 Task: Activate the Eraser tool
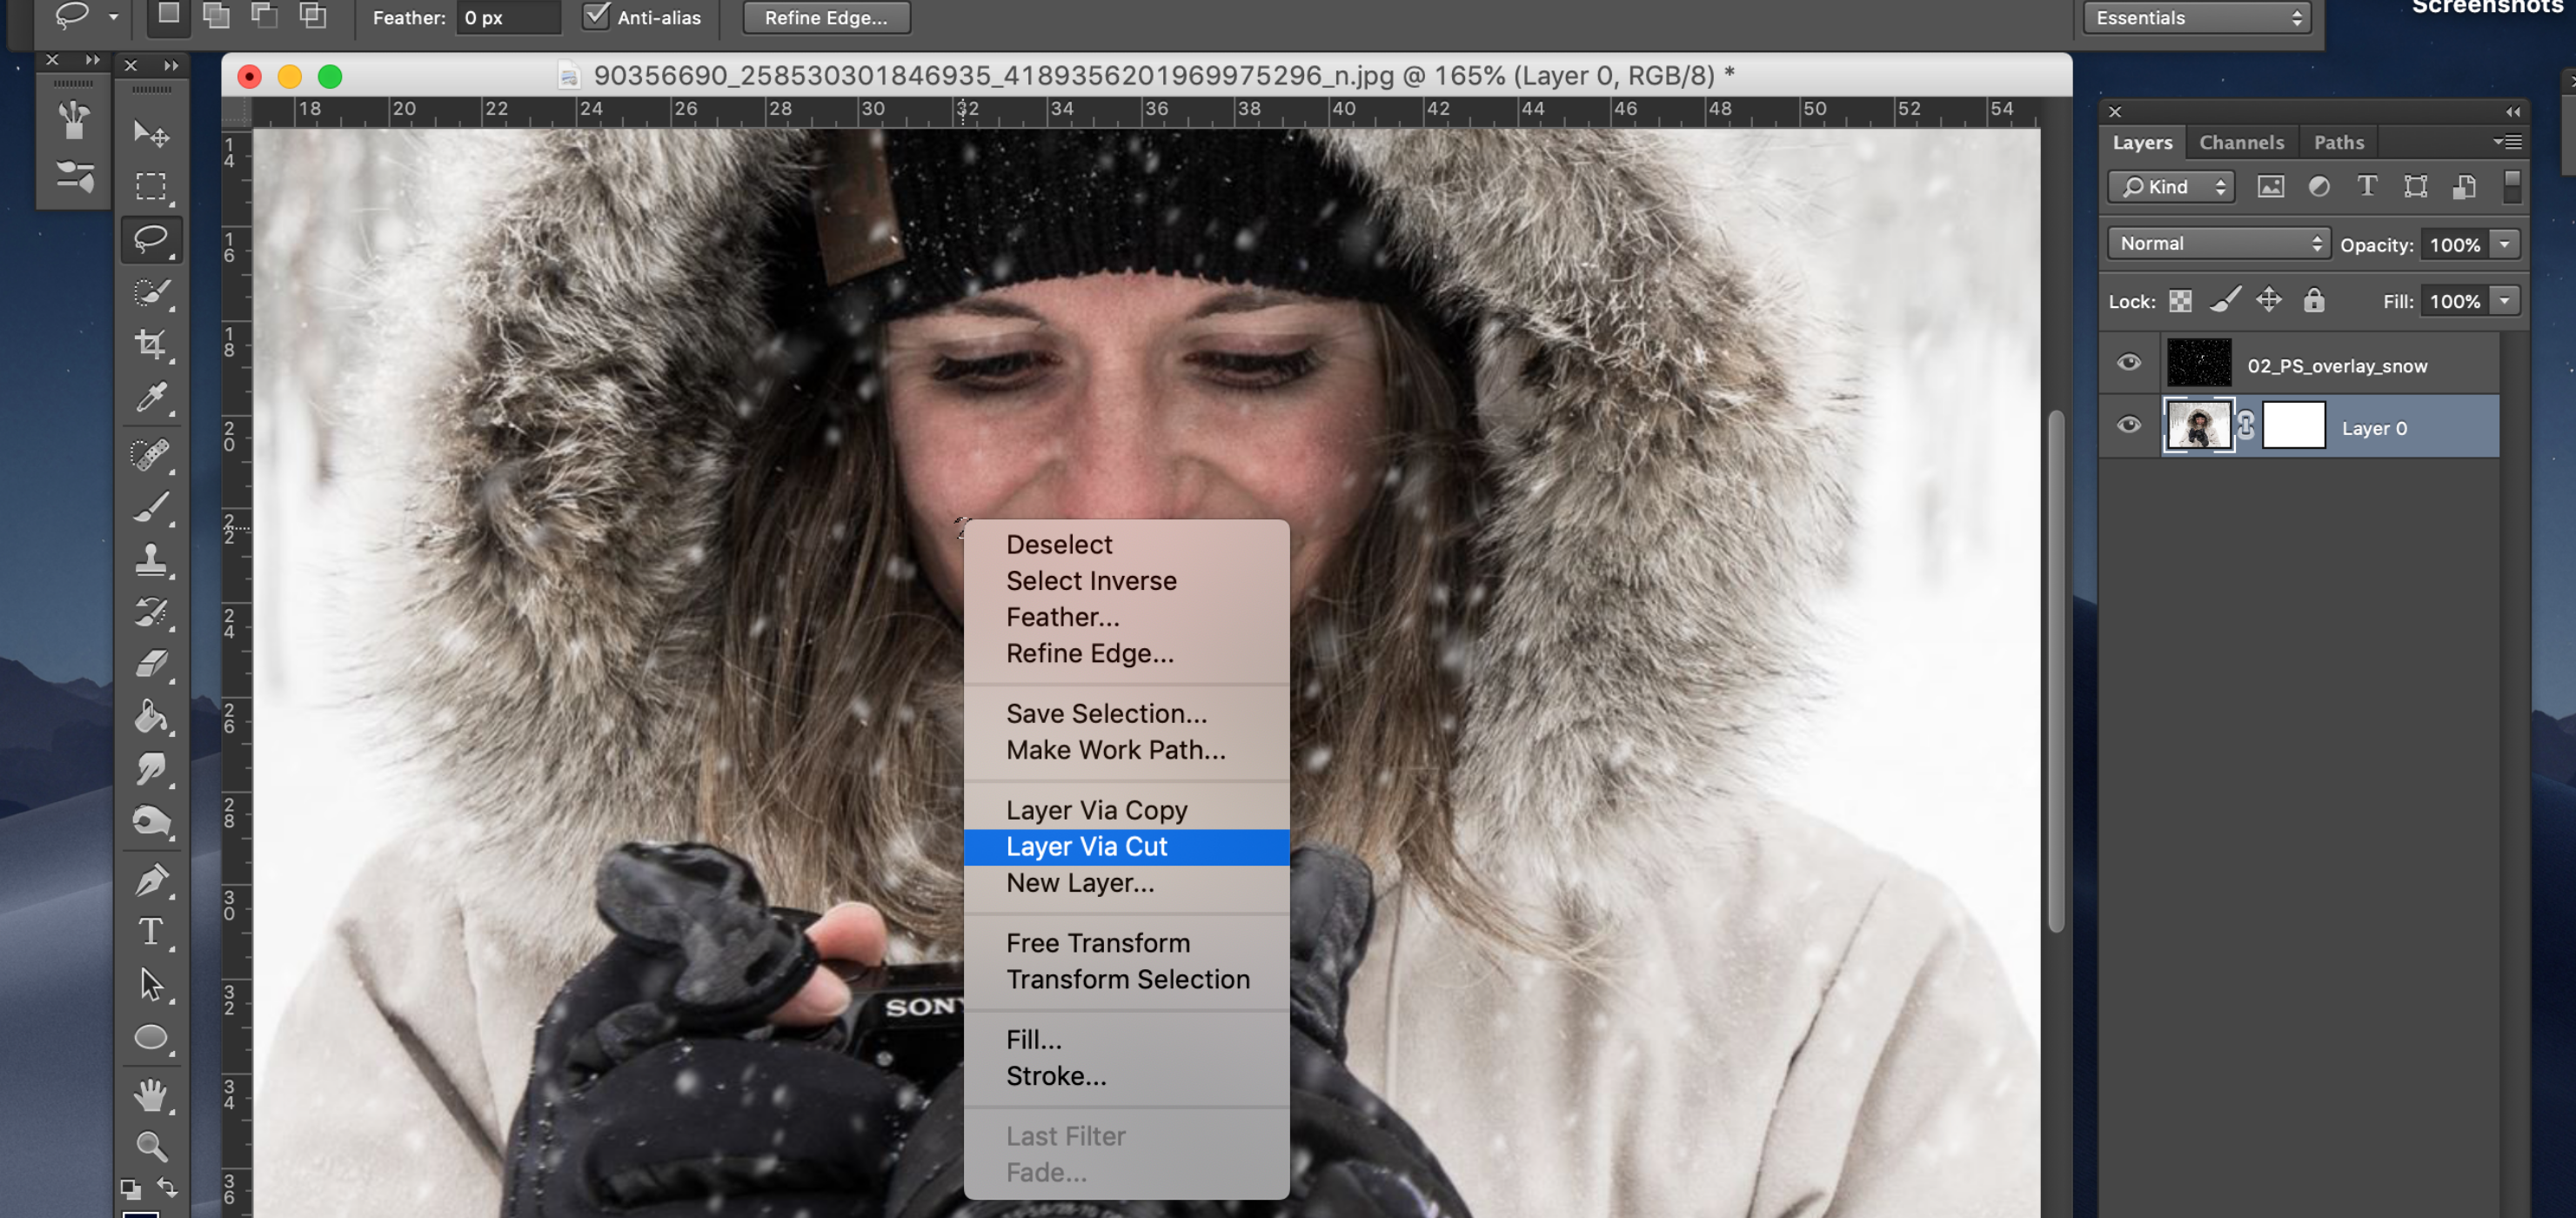tap(152, 665)
